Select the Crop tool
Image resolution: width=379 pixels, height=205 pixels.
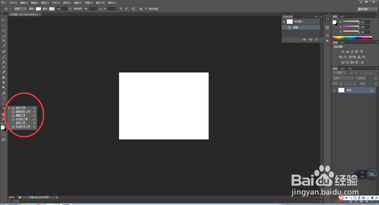(4, 41)
